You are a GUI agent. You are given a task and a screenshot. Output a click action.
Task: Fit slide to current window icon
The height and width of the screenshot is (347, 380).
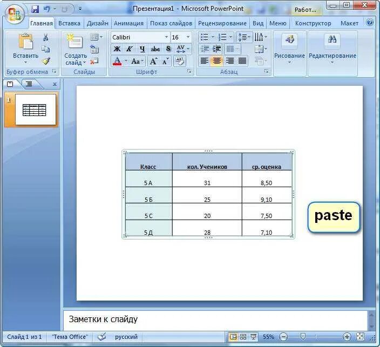(360, 337)
